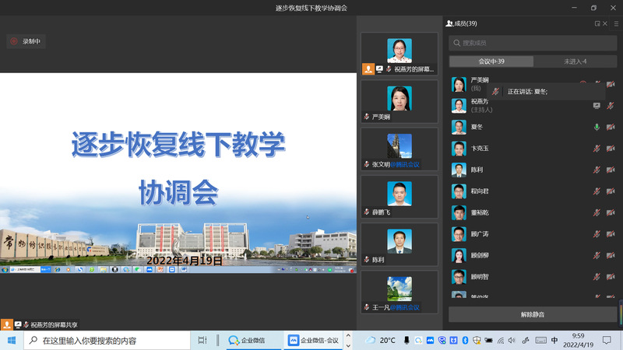The height and width of the screenshot is (350, 623).
Task: Click 顾剑柳's avatar in member list
Action: coord(459,255)
